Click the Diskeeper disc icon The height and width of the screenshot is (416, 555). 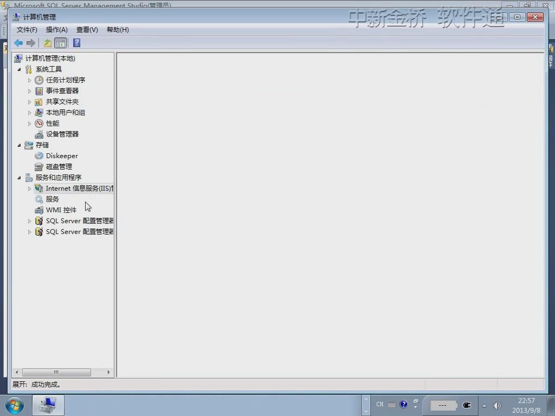[x=39, y=156]
